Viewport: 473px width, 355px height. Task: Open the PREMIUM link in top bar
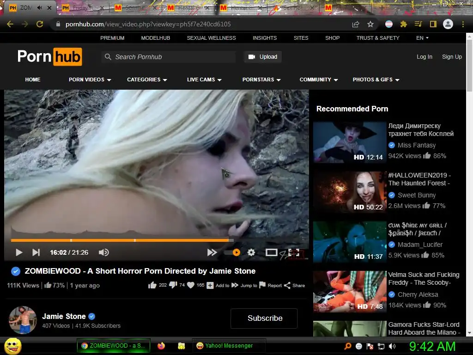(112, 38)
